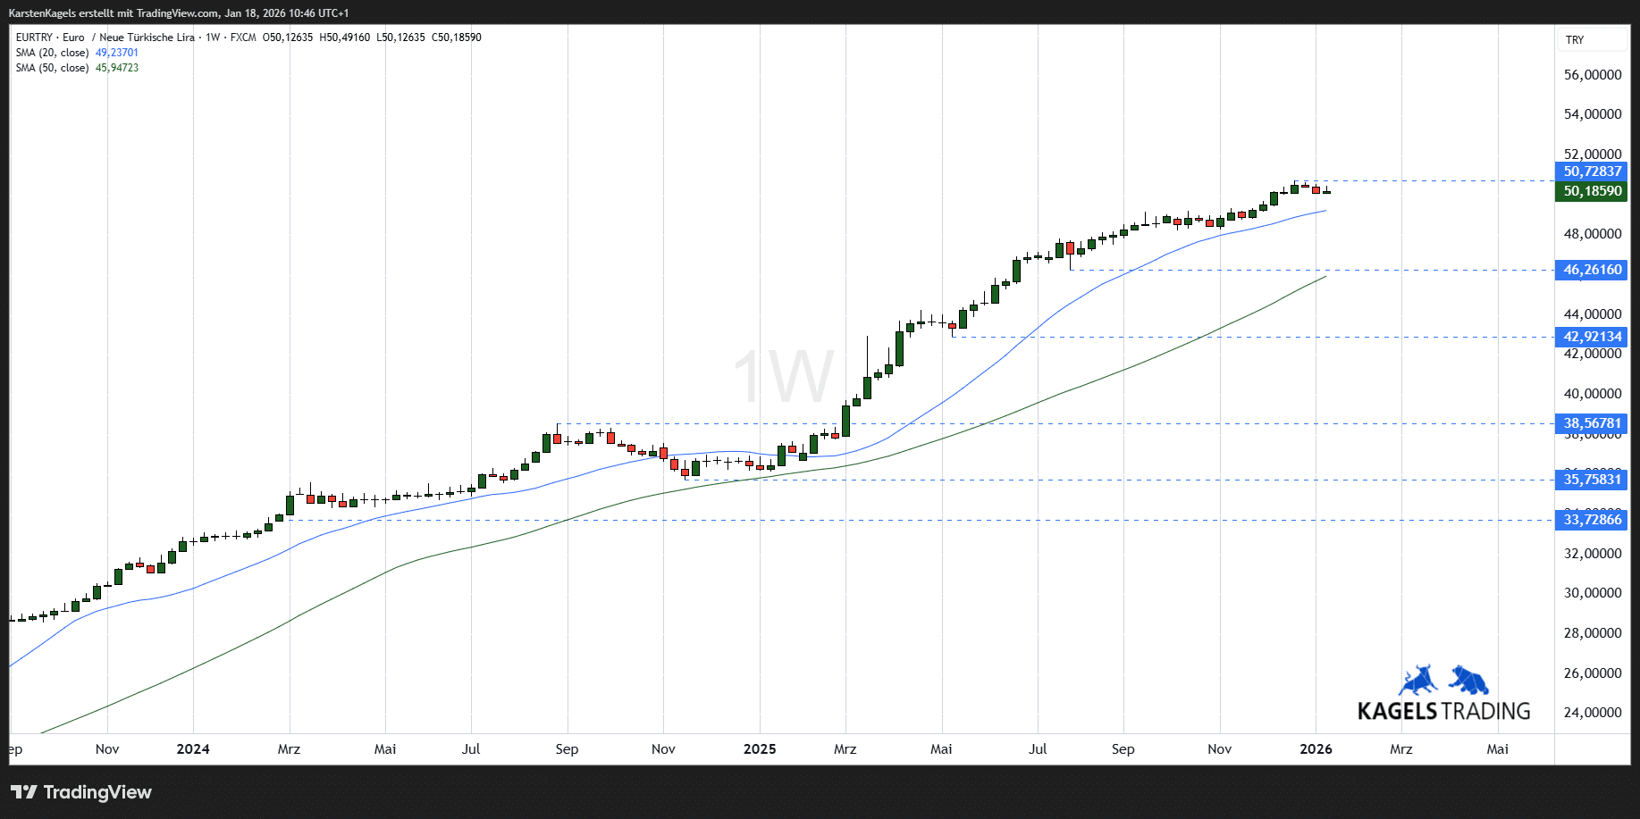
Task: Click the blue bear icon above Kagels Trading
Action: [1468, 681]
